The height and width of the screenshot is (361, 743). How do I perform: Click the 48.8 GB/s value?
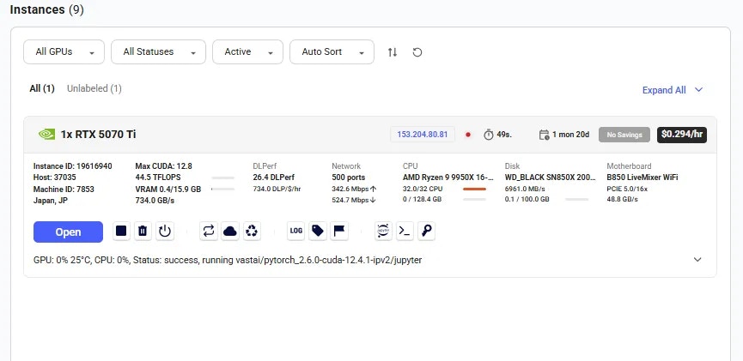point(622,200)
